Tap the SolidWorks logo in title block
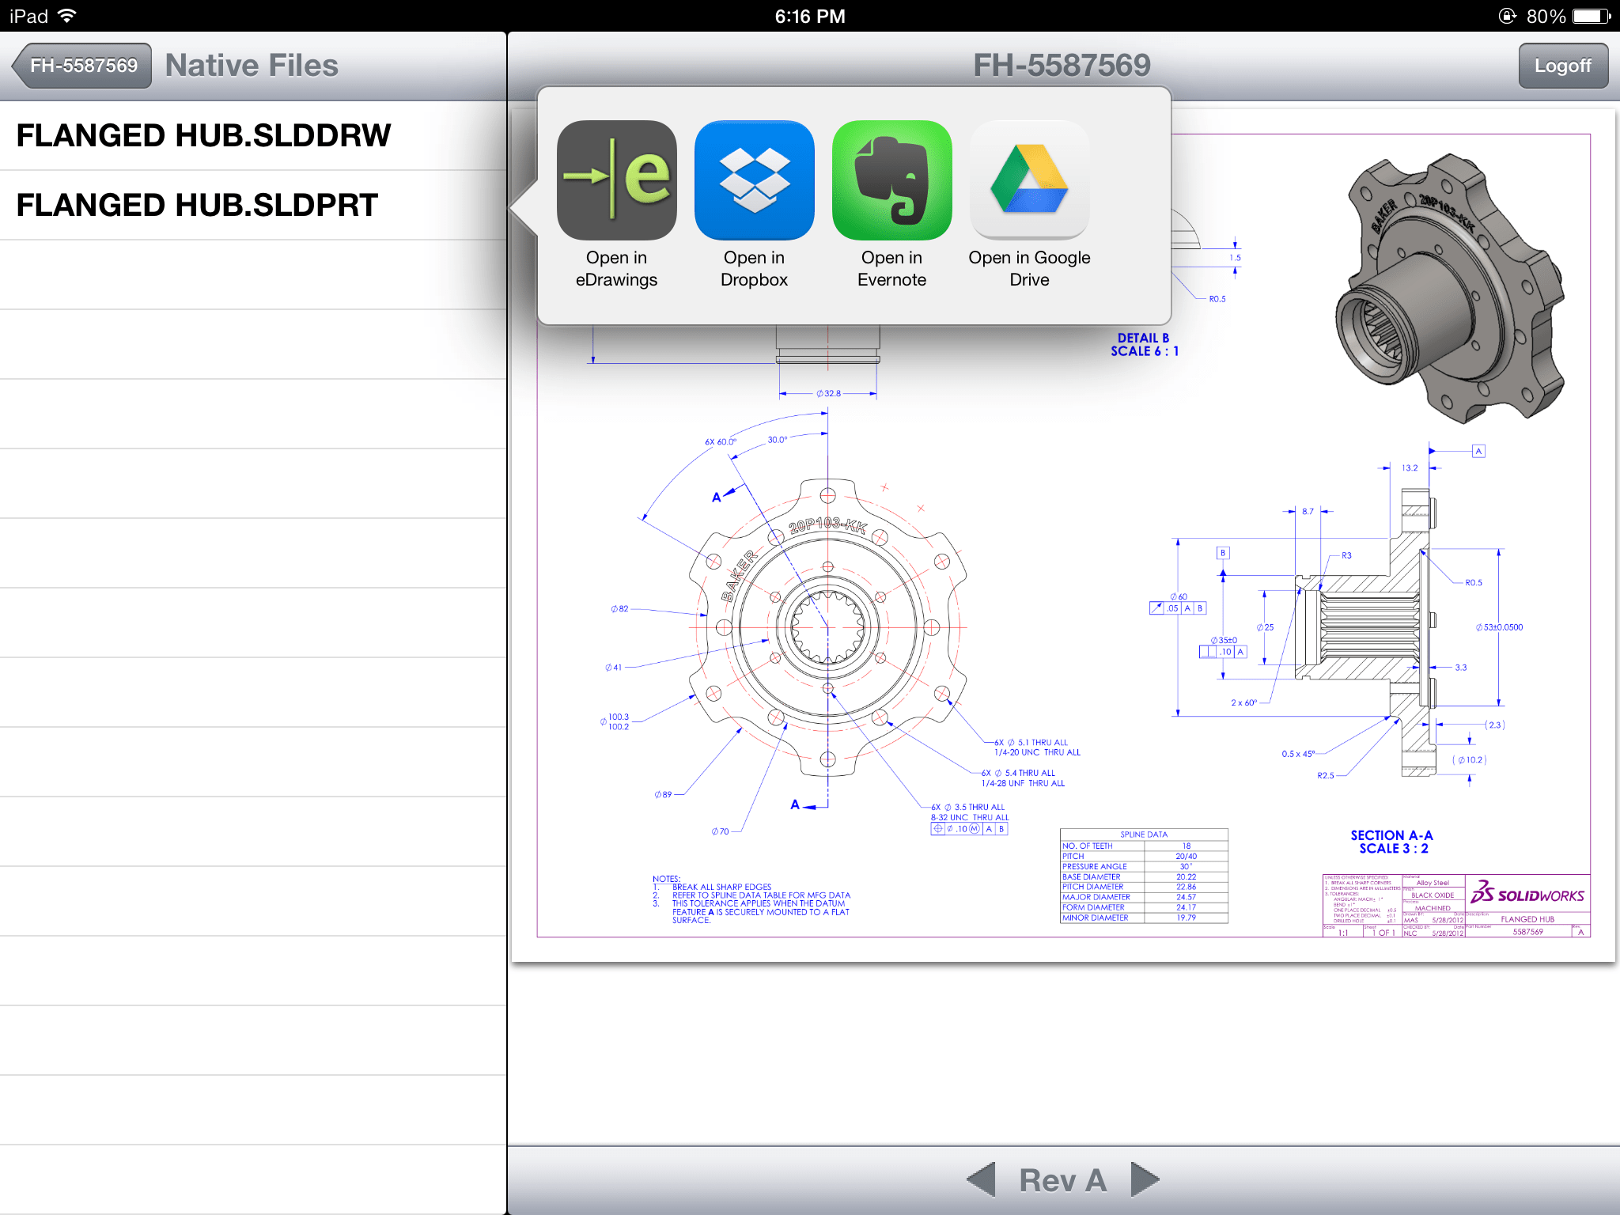 tap(1527, 894)
